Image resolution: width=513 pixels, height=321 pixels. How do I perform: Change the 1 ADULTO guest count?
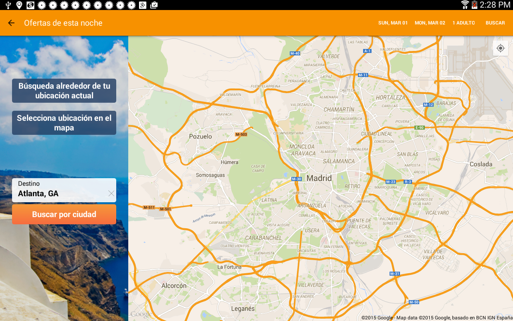(464, 23)
